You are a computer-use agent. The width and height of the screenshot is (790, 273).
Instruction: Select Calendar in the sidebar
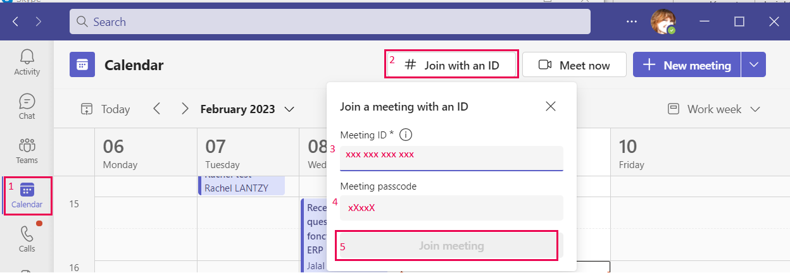(x=27, y=195)
